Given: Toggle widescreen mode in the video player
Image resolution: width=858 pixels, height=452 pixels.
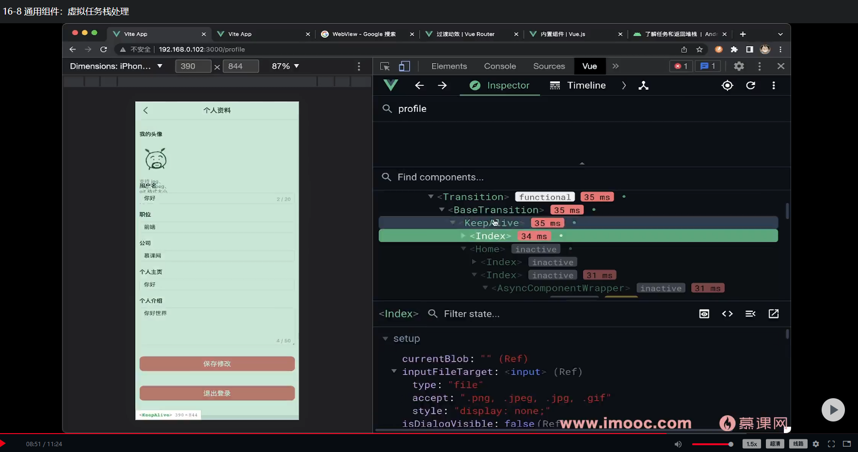Looking at the screenshot, I should [847, 444].
